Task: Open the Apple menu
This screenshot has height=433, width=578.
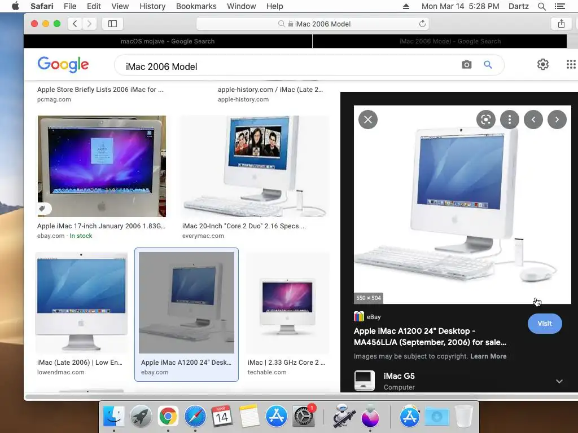Action: [x=15, y=6]
